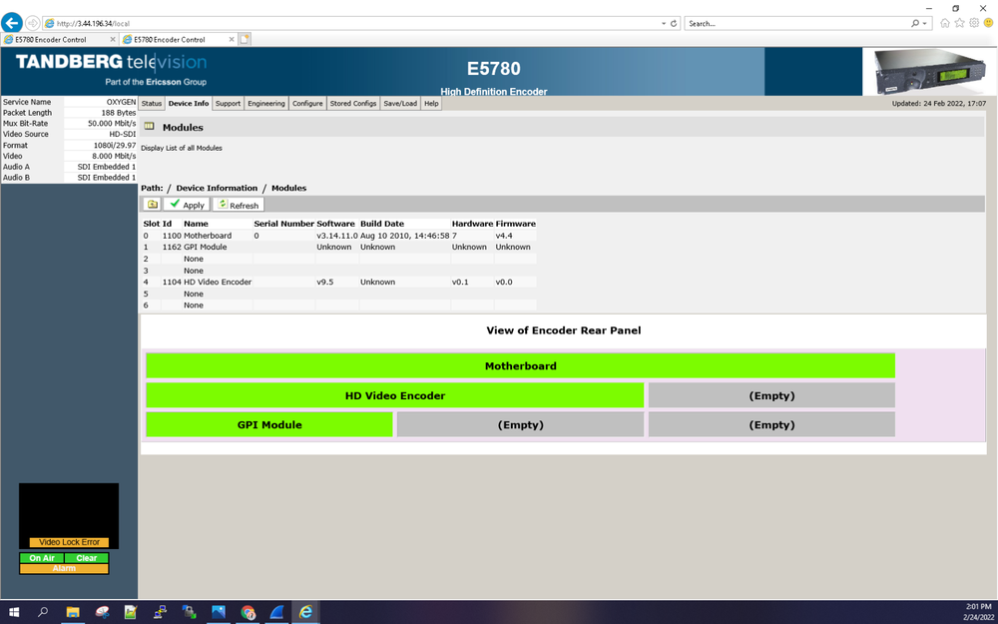Launch Chrome from the taskbar

pyautogui.click(x=248, y=612)
